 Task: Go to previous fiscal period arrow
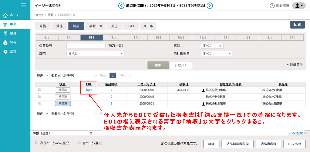pyautogui.click(x=121, y=5)
